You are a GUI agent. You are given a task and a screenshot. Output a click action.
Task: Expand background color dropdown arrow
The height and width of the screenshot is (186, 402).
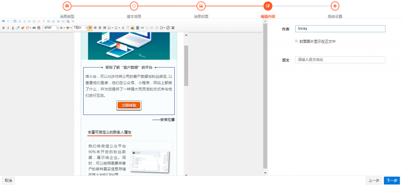coord(71,28)
